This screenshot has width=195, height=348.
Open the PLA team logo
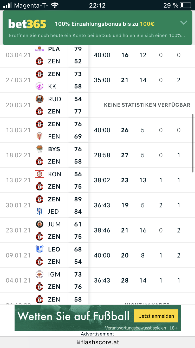[x=40, y=49]
